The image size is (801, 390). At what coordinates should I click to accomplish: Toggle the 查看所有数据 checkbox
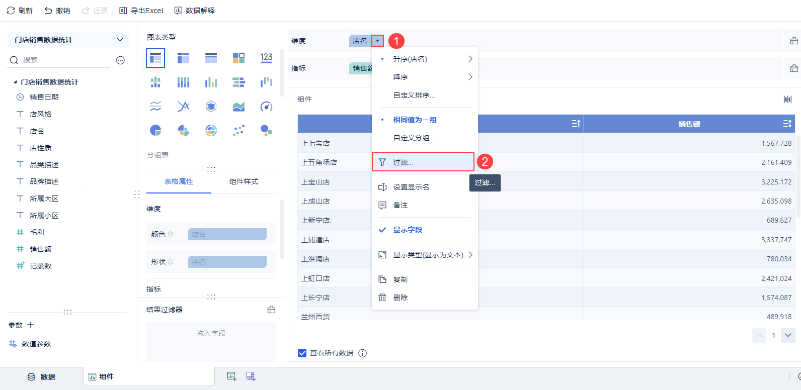[302, 353]
